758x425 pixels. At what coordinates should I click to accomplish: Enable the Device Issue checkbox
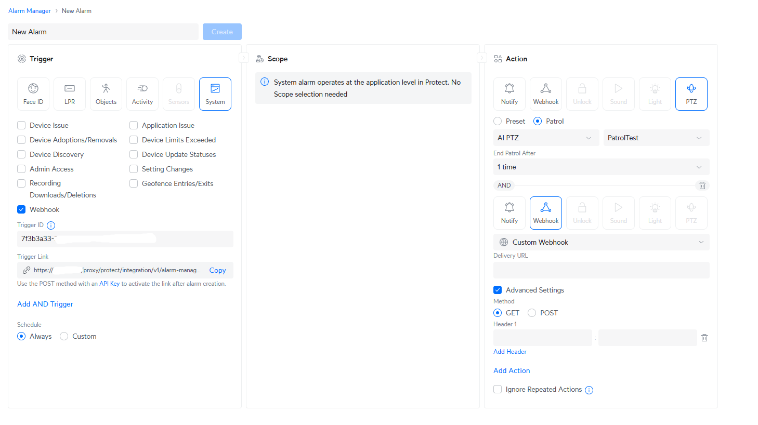click(x=21, y=125)
